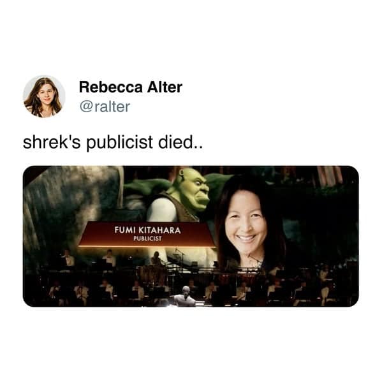Select the word "died.." in the tweet

pos(180,142)
